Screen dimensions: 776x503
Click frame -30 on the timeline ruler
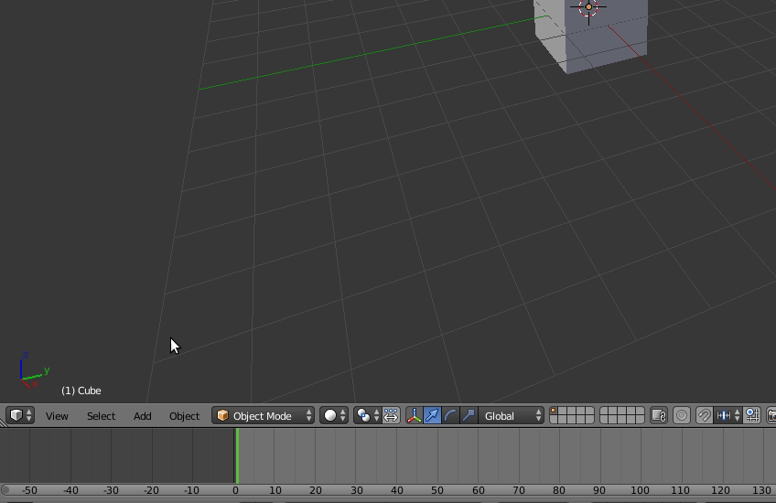111,490
